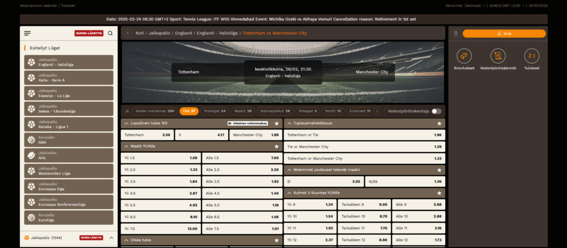Image resolution: width=567 pixels, height=248 pixels.
Task: Select the Kulmapotkut 28 tab
Action: [275, 111]
